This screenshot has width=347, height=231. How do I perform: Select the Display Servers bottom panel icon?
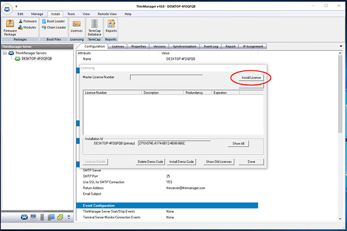coord(42,217)
